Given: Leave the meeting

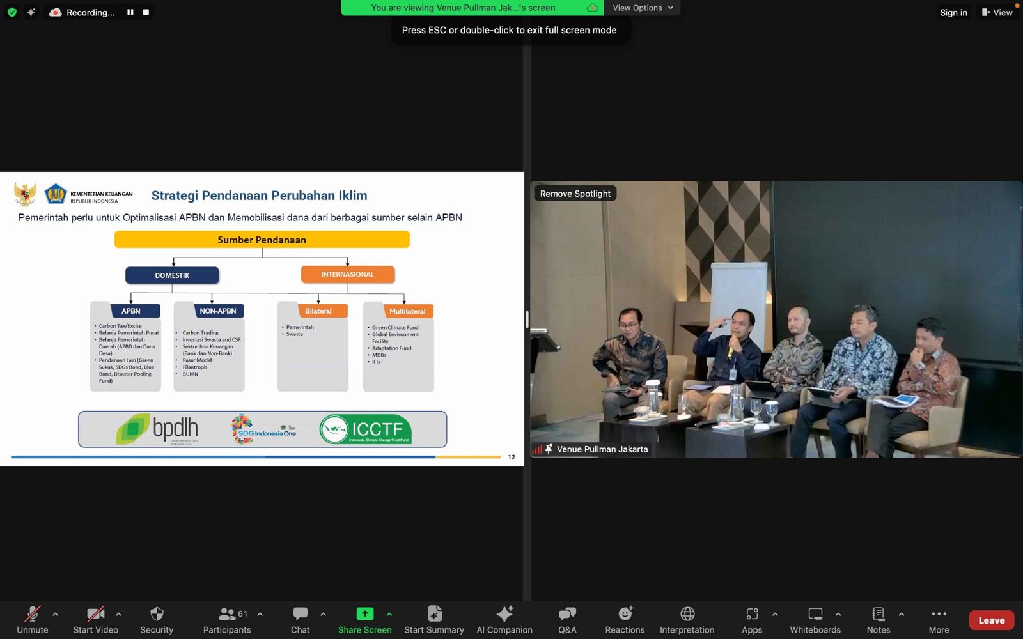Looking at the screenshot, I should pos(991,620).
